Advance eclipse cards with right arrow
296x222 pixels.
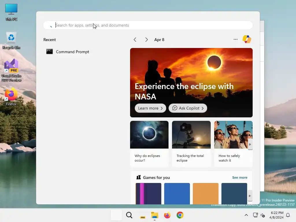point(250,145)
